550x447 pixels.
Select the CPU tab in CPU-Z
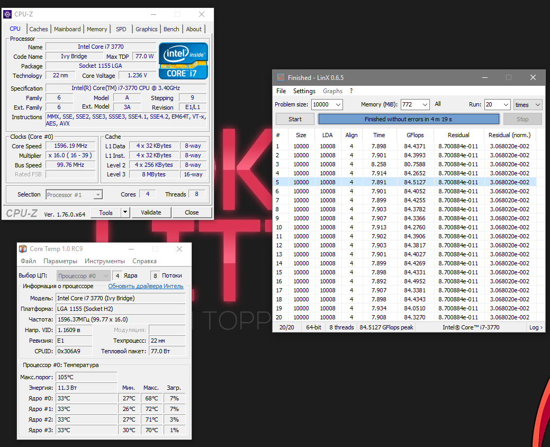pyautogui.click(x=15, y=29)
